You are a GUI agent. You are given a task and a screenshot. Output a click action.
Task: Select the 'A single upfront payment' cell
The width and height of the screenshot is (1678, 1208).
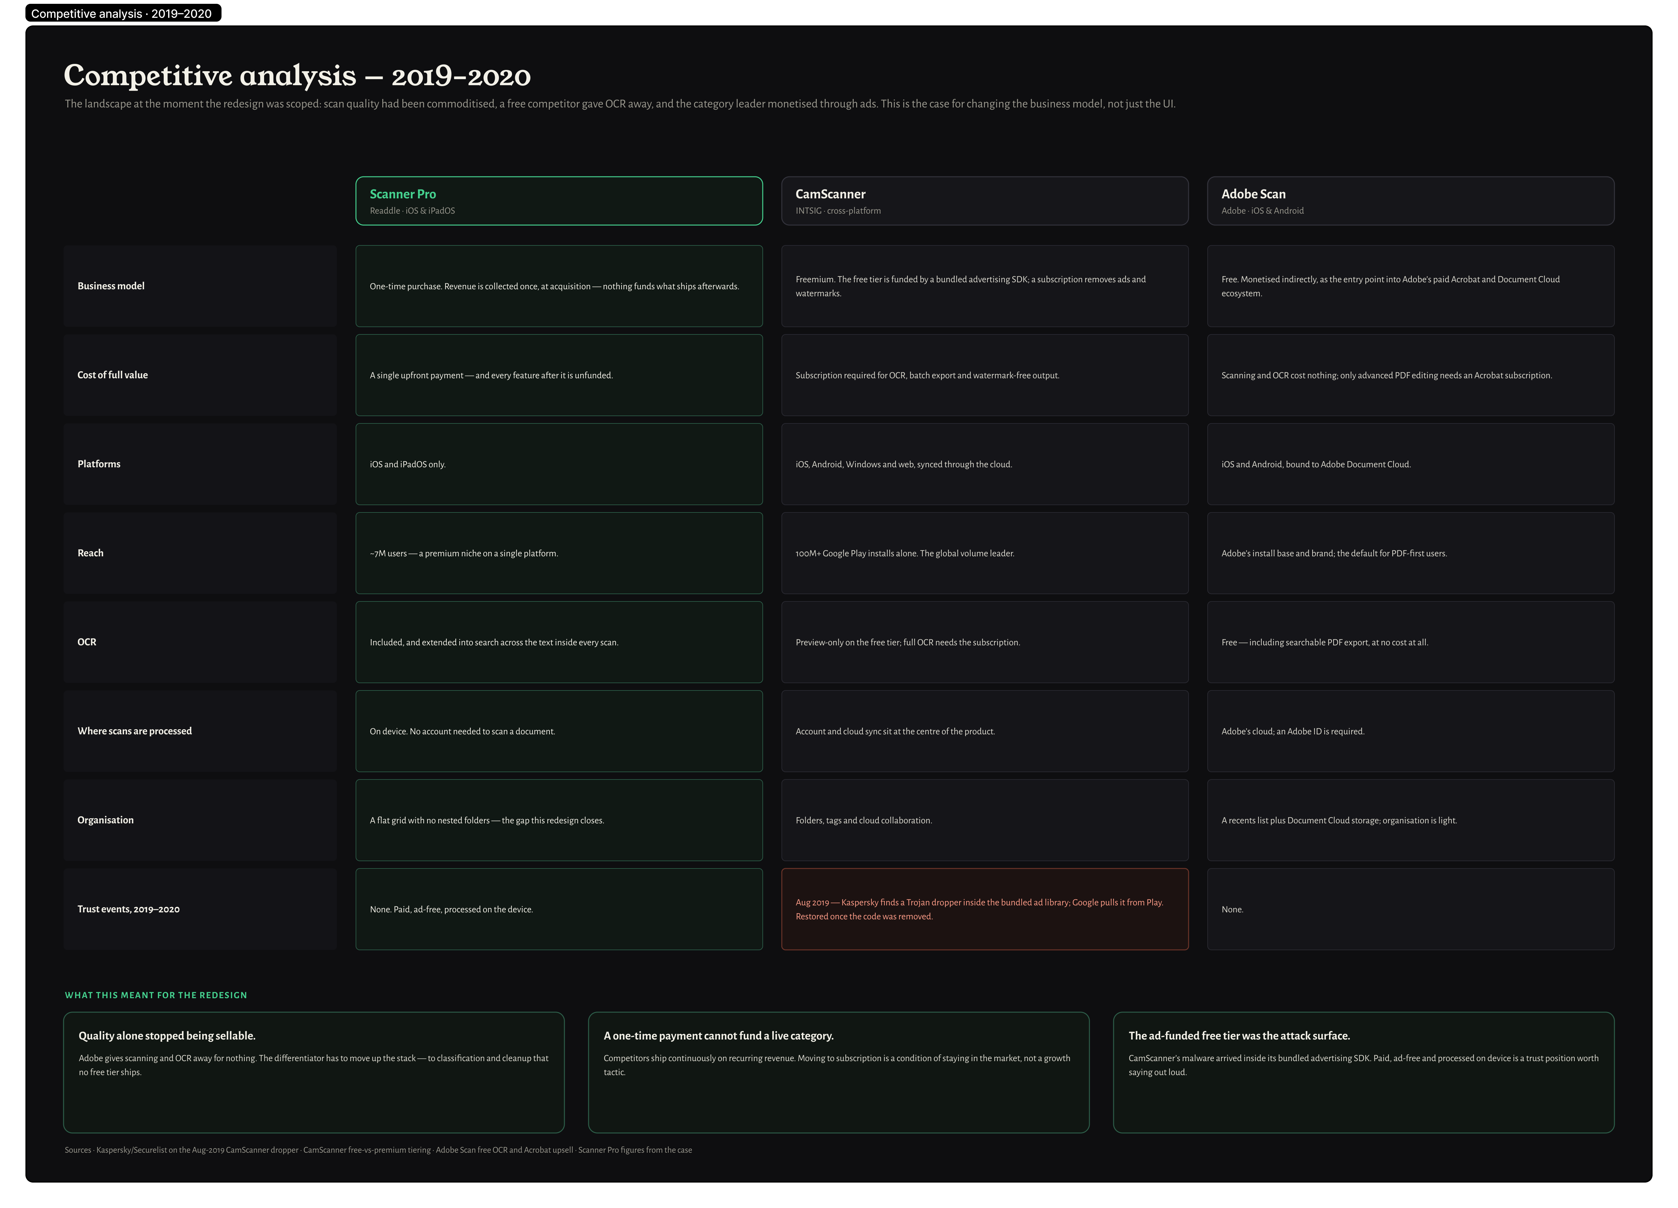click(559, 375)
